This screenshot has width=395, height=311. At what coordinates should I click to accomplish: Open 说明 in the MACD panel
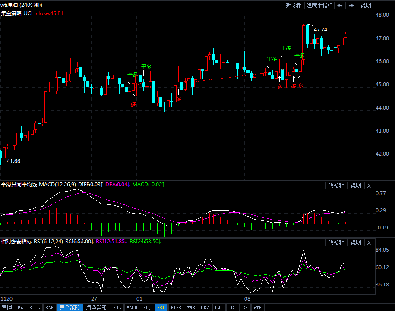356,185
